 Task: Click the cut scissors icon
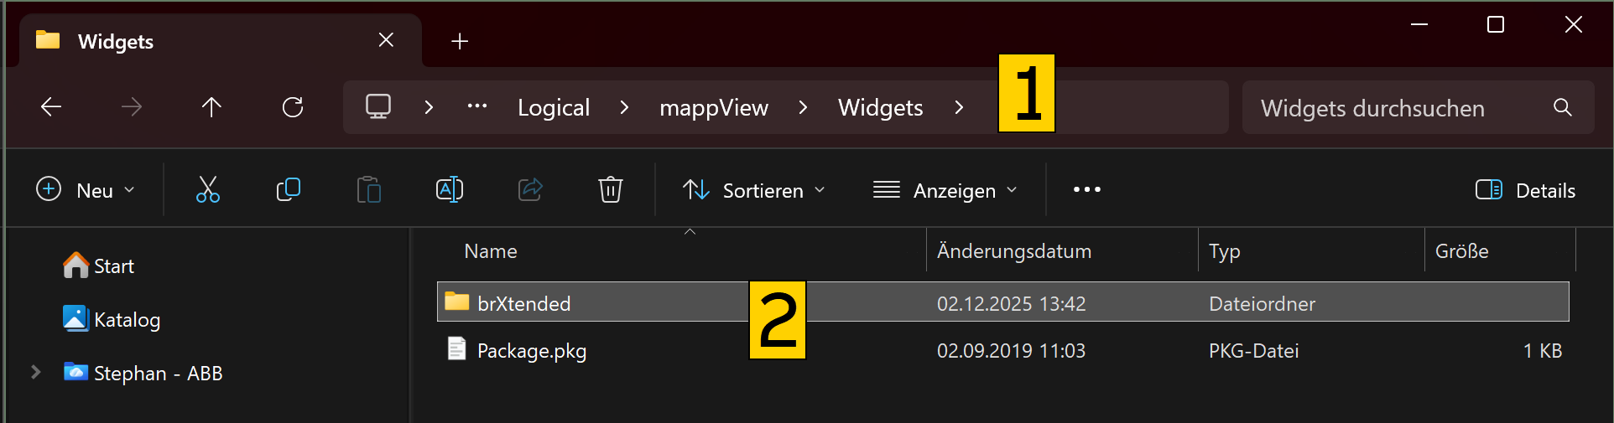point(208,190)
